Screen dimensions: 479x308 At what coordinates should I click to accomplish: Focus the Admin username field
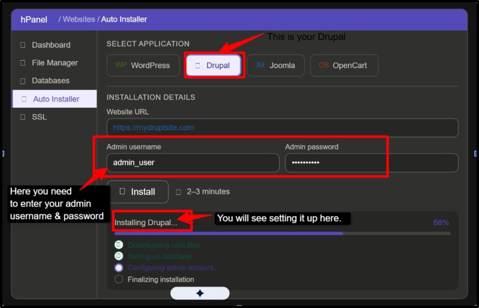click(x=193, y=163)
